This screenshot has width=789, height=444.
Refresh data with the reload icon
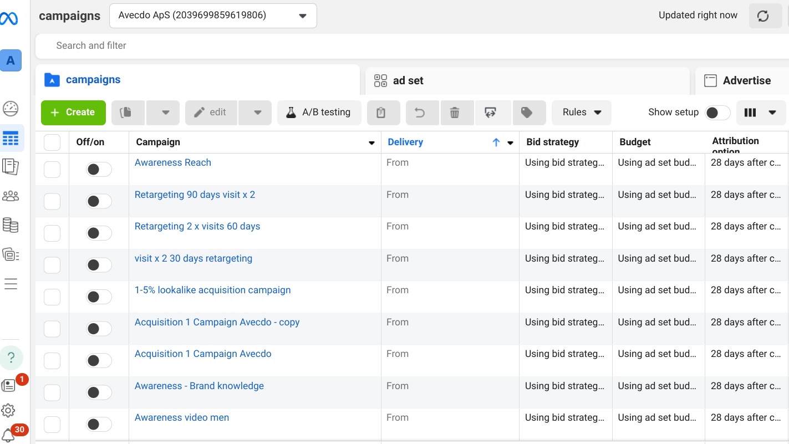click(763, 16)
